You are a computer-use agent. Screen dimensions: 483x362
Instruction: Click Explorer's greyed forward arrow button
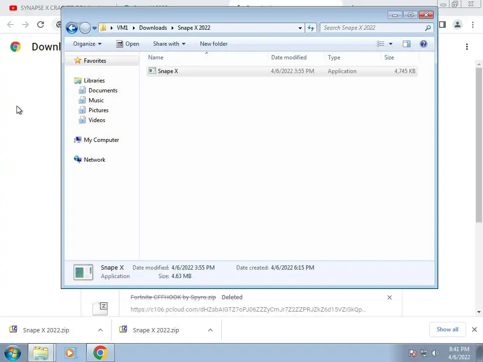[85, 28]
